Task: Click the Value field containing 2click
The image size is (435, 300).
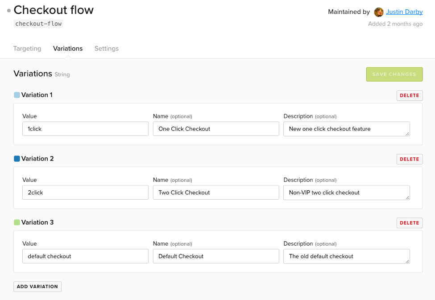Action: pyautogui.click(x=85, y=192)
